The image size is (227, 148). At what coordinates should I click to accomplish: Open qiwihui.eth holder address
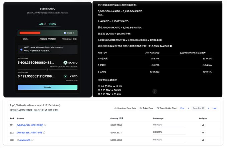coord(25,140)
